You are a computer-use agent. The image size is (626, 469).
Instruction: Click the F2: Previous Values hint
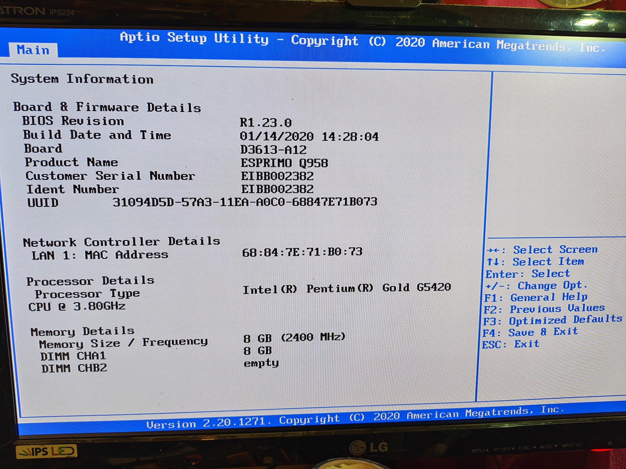pyautogui.click(x=544, y=309)
